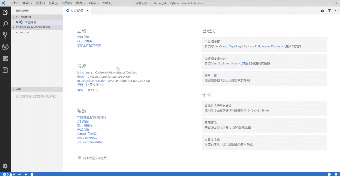Click the Manage gear icon
The image size is (340, 176).
point(5,166)
